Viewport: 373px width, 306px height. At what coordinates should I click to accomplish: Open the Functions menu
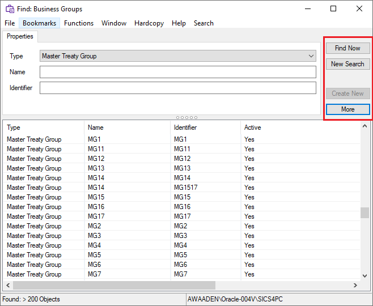click(79, 23)
